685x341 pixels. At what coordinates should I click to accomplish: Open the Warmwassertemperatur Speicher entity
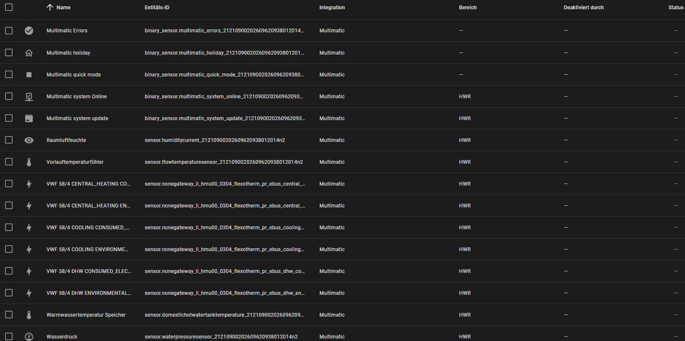86,315
